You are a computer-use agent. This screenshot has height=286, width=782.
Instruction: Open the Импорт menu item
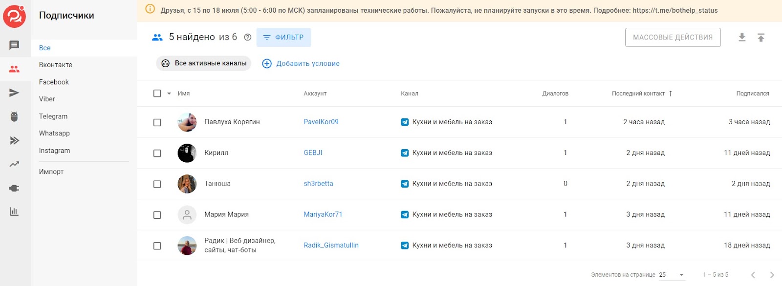tap(51, 172)
